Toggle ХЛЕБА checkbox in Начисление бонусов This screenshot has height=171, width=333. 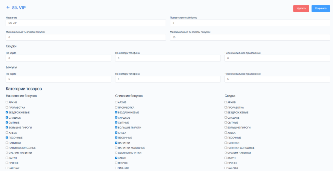(7, 133)
